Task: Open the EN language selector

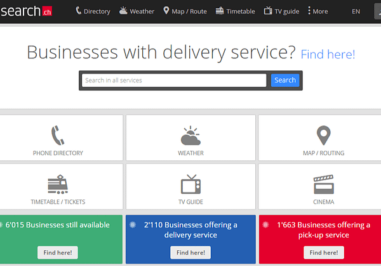Action: coord(356,11)
